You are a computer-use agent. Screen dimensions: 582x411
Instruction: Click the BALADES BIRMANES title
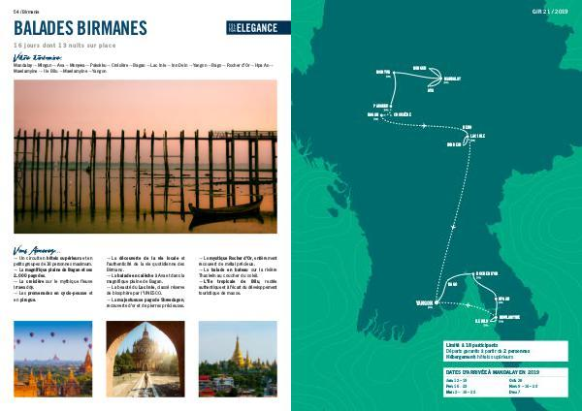point(81,27)
